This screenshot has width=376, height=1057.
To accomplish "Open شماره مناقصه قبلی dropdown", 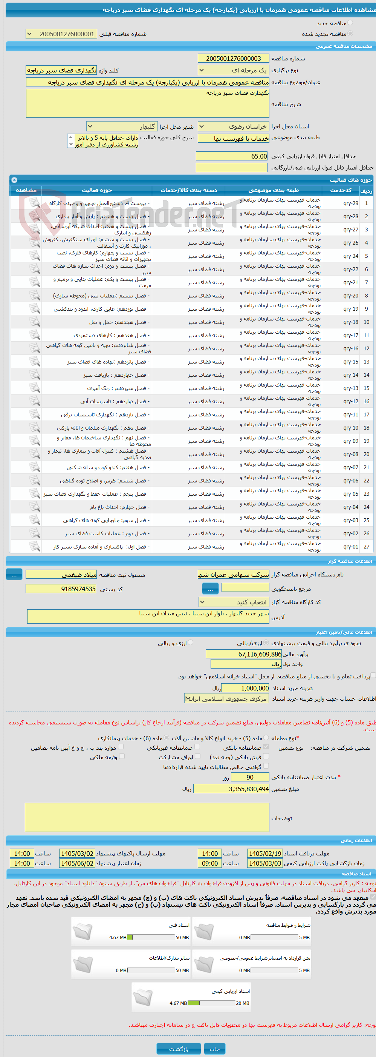I will [x=61, y=34].
